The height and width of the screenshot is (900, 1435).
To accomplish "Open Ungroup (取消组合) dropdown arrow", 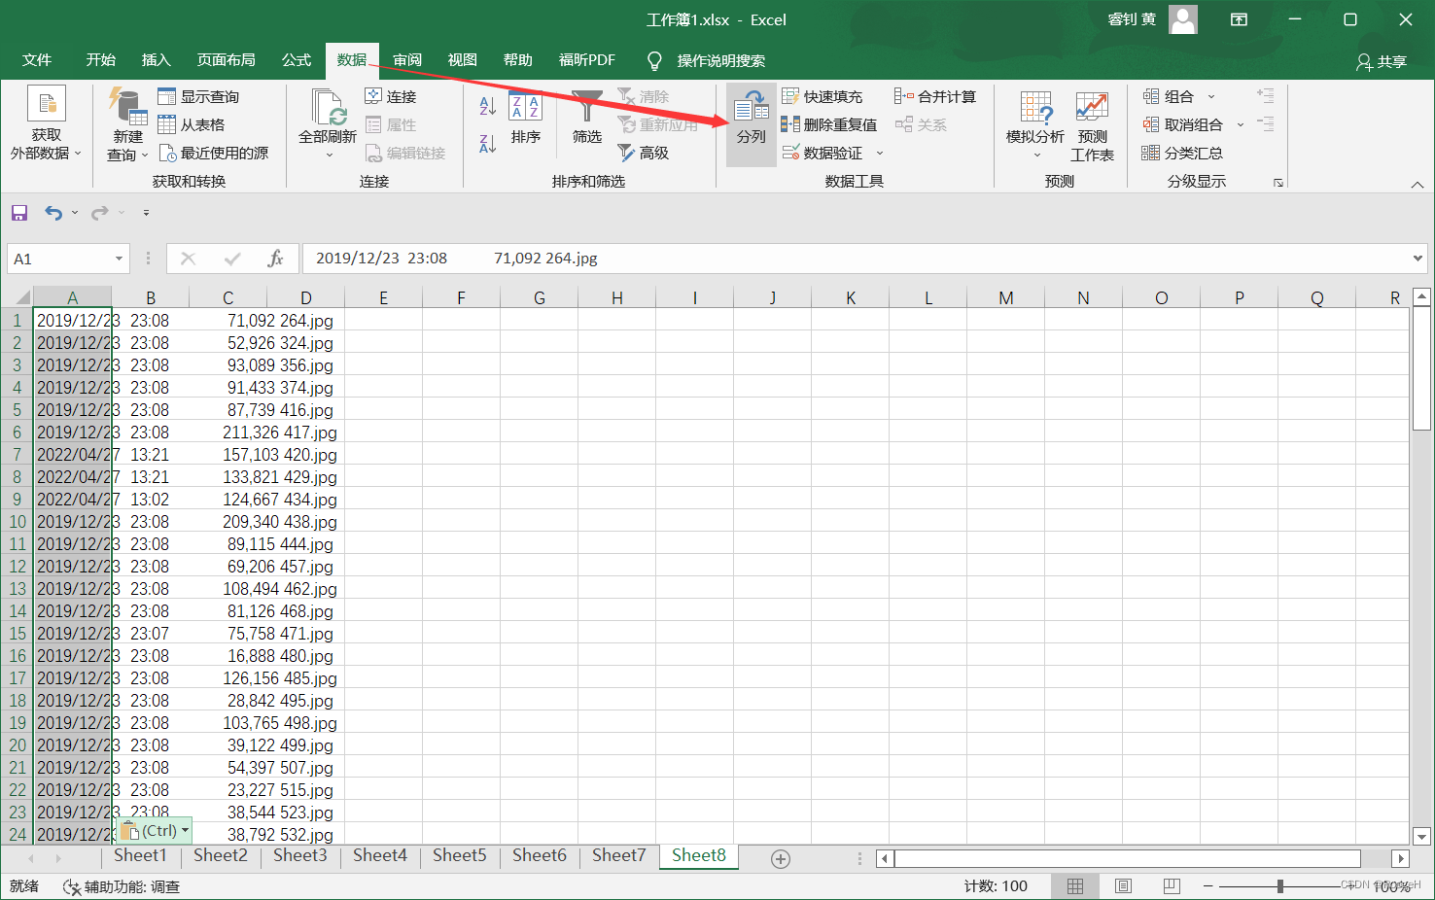I will click(1241, 124).
